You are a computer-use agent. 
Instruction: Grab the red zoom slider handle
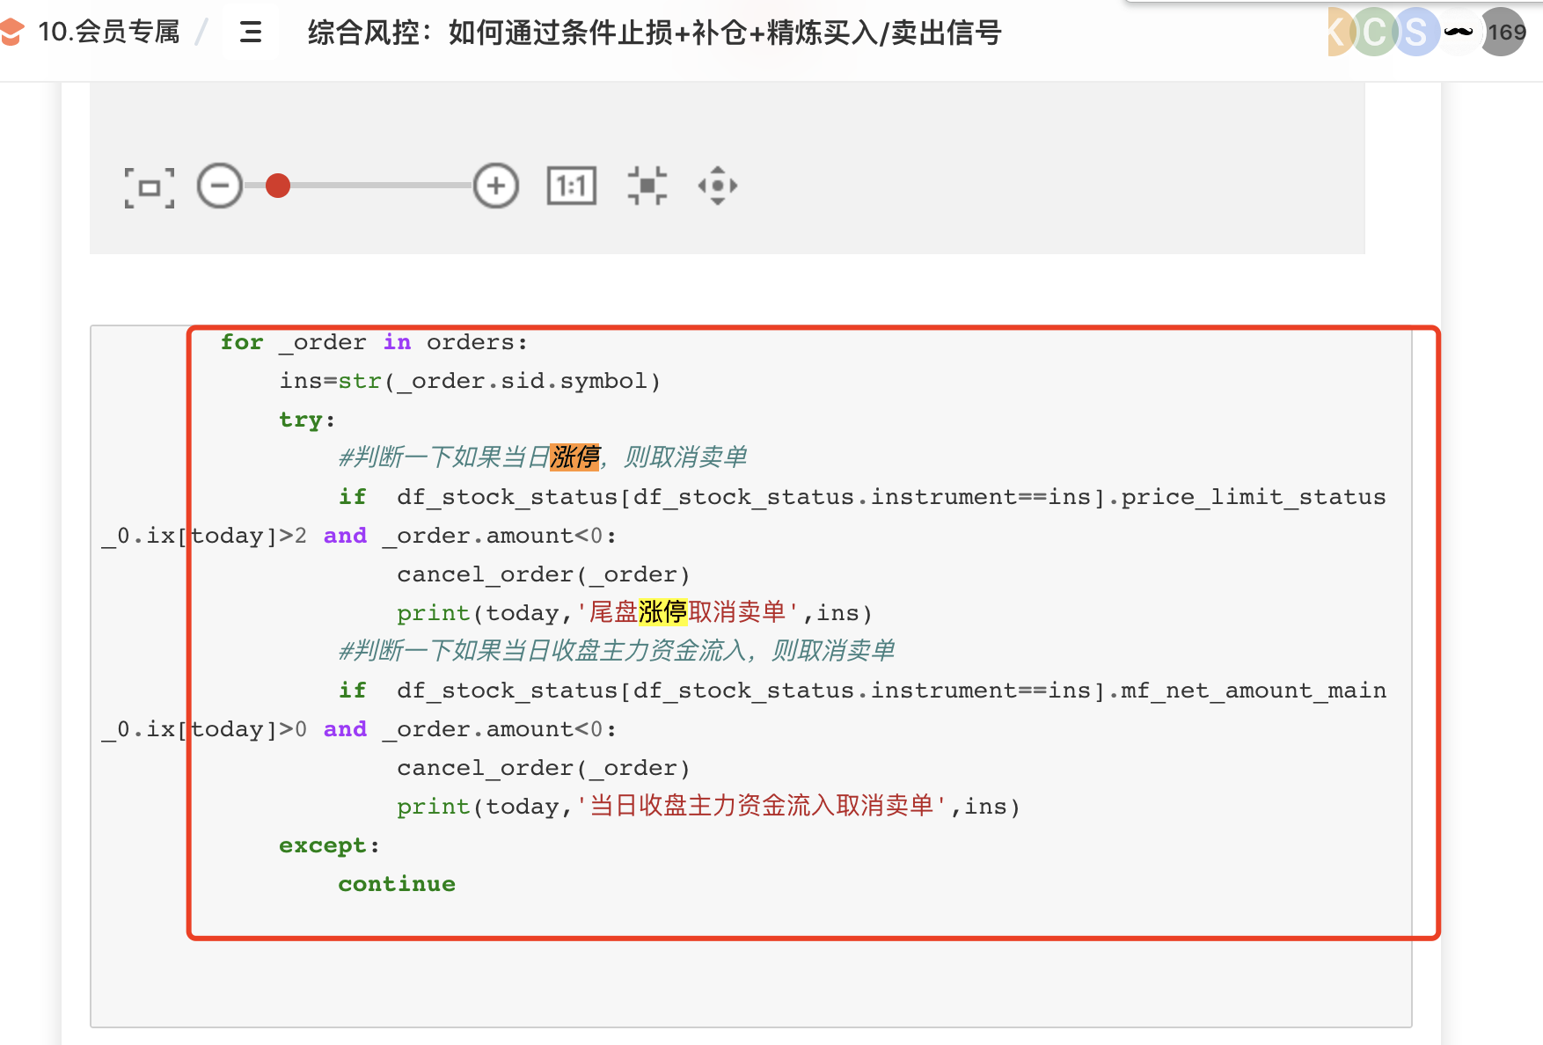(278, 186)
